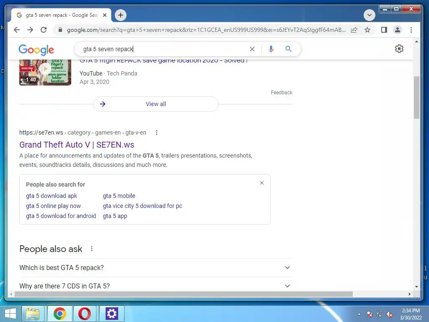Click the address bar URL
This screenshot has height=322, width=429.
pos(206,30)
